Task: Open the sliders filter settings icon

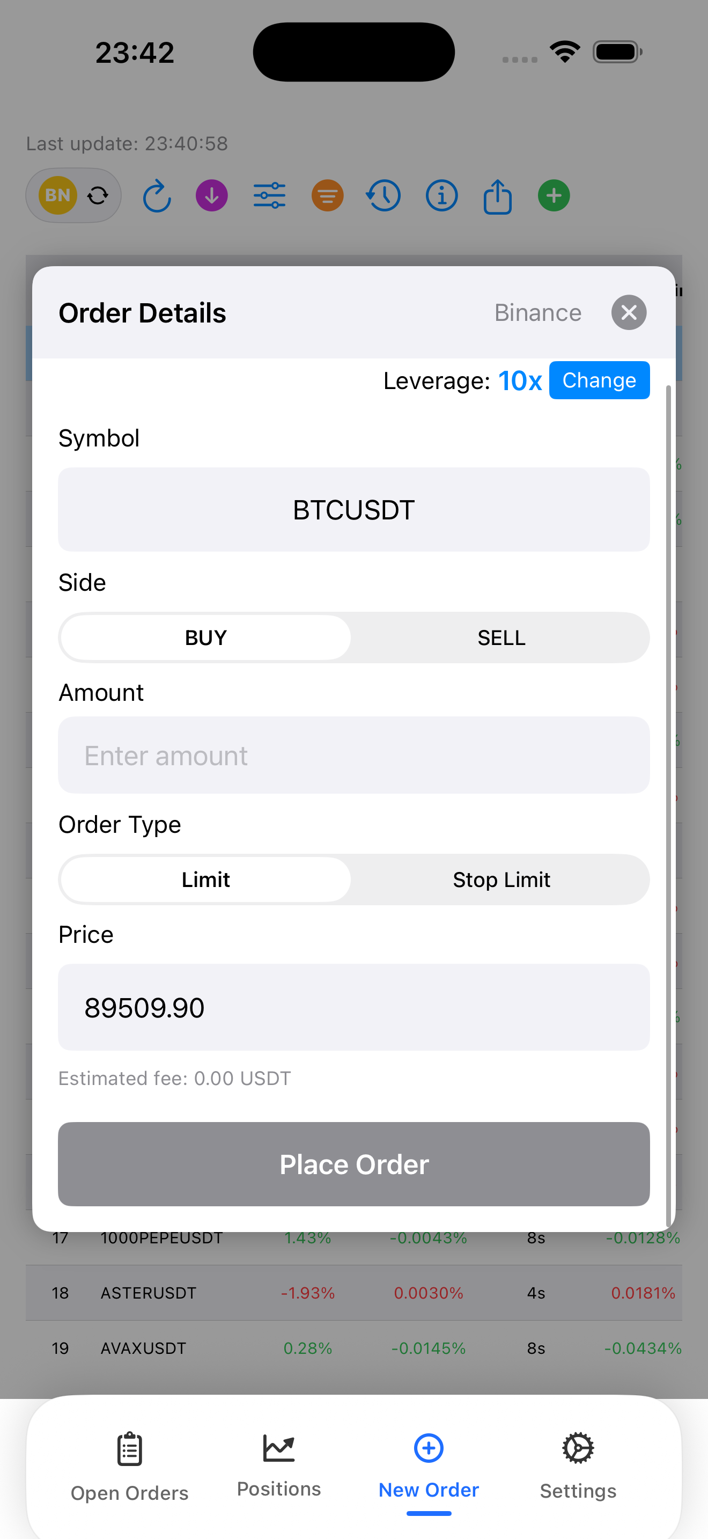Action: 269,195
